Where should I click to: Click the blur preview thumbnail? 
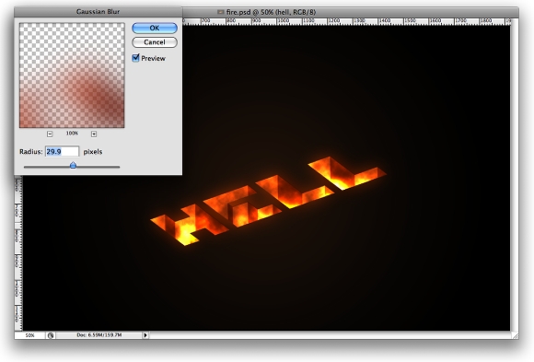click(x=72, y=76)
